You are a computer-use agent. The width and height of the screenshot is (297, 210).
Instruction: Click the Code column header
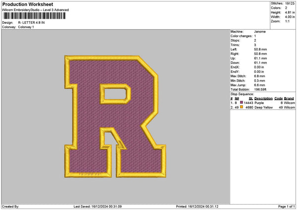(x=279, y=98)
